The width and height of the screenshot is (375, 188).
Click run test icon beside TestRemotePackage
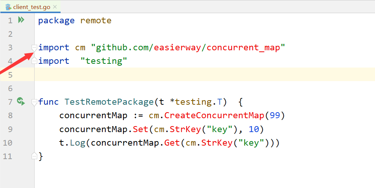click(21, 101)
